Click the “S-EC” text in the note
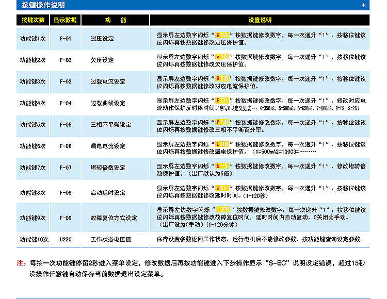Screen dimensions: 387x299 (x=278, y=263)
